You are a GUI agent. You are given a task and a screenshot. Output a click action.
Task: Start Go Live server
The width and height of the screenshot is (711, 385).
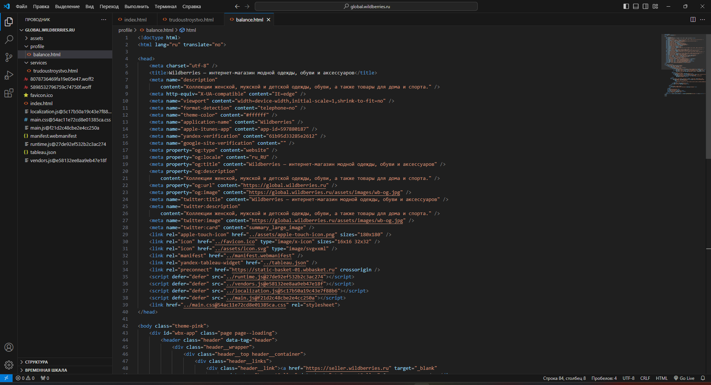tap(684, 378)
